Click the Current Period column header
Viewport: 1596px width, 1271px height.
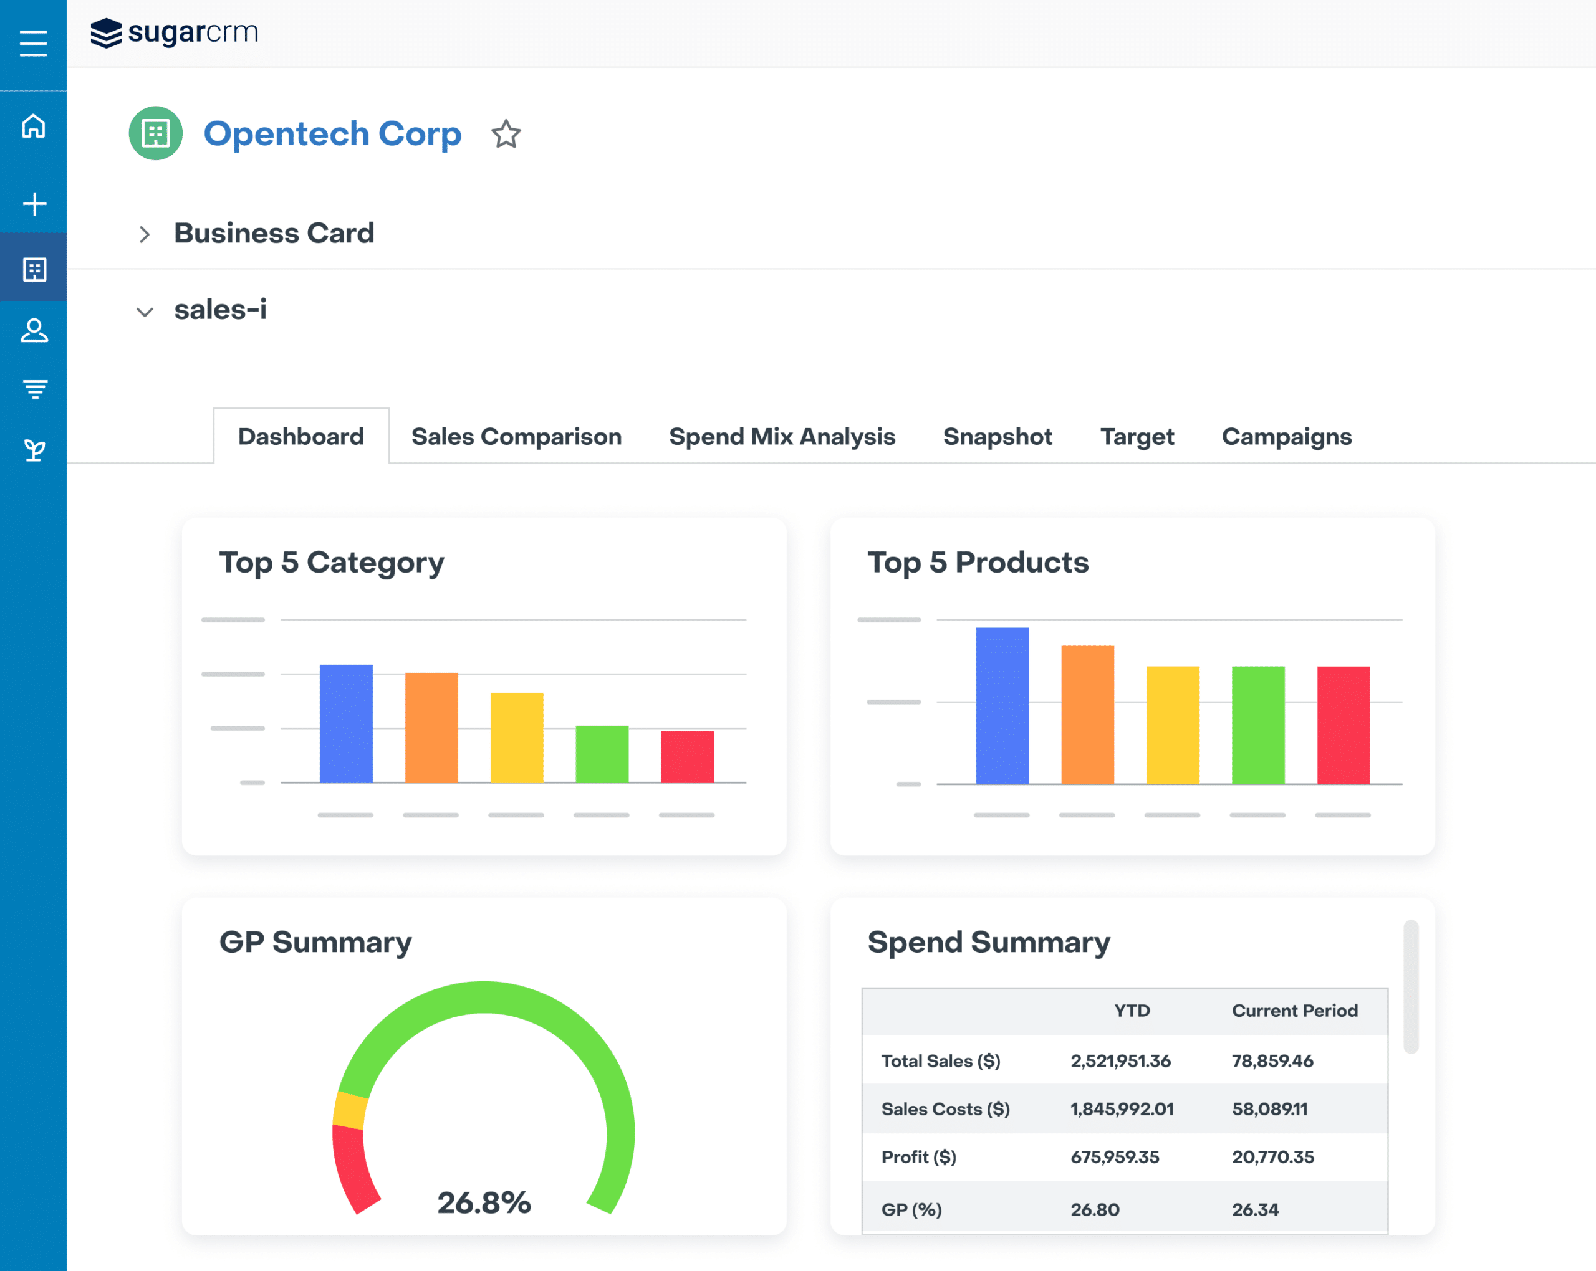click(1294, 1011)
